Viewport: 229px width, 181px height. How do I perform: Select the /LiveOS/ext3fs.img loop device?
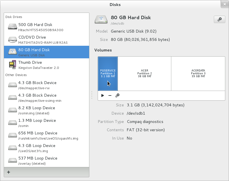(x=33, y=151)
